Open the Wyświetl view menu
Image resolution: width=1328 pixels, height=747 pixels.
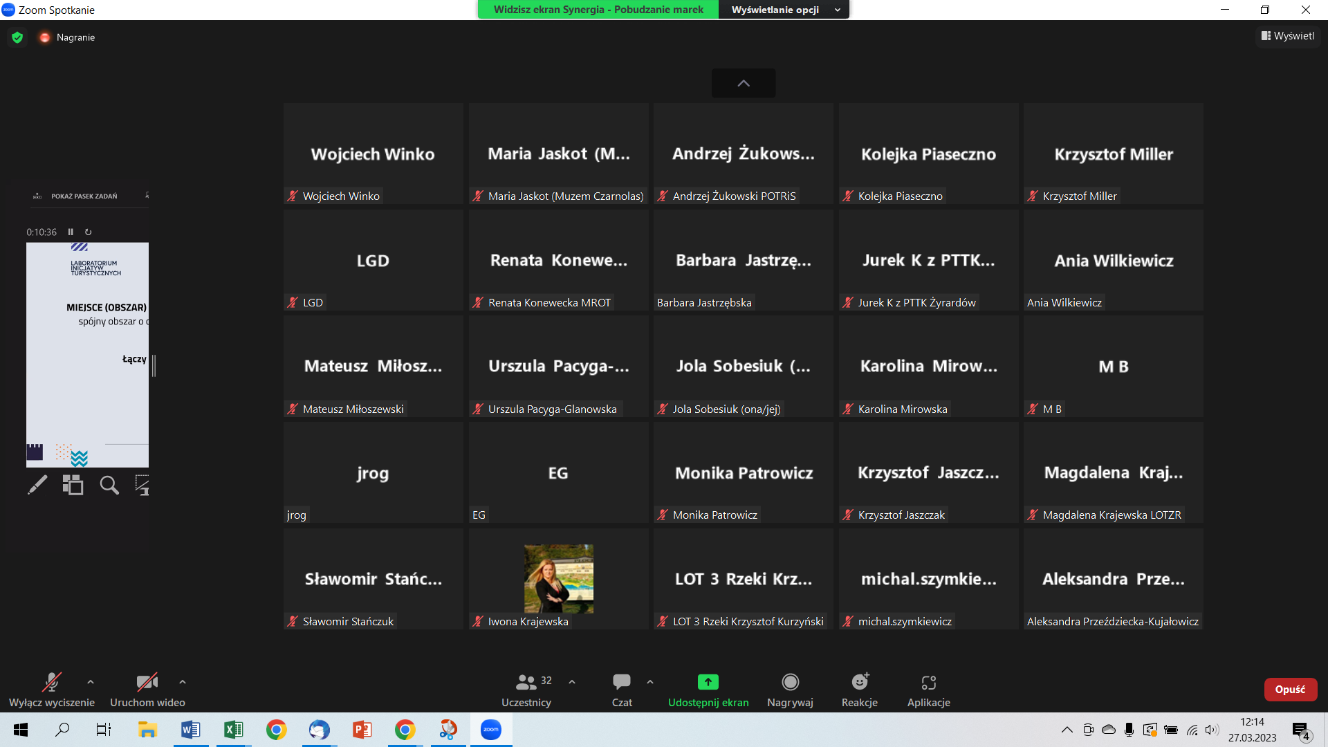click(x=1288, y=36)
